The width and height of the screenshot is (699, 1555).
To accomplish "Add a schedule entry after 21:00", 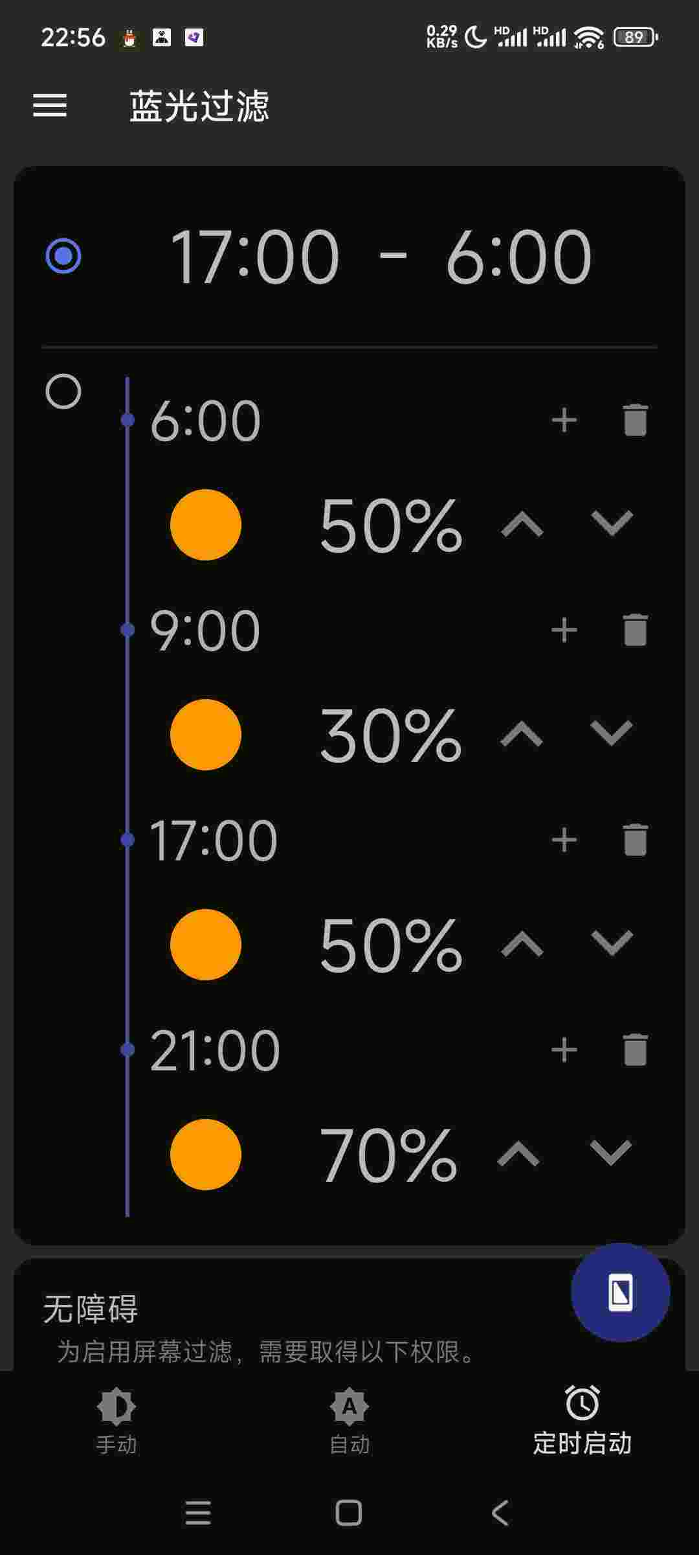I will click(564, 1050).
